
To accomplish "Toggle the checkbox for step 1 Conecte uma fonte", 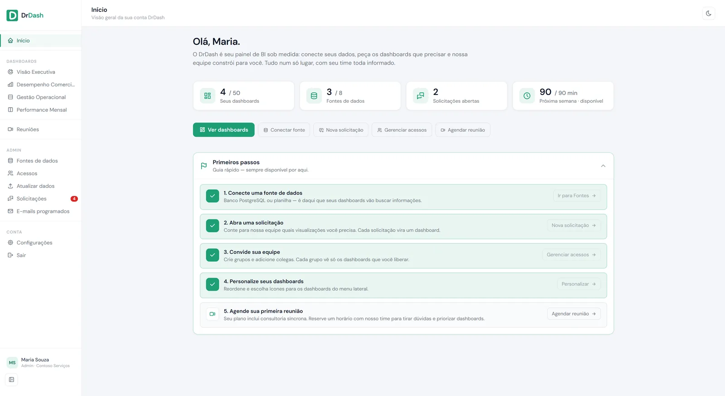I will (213, 196).
